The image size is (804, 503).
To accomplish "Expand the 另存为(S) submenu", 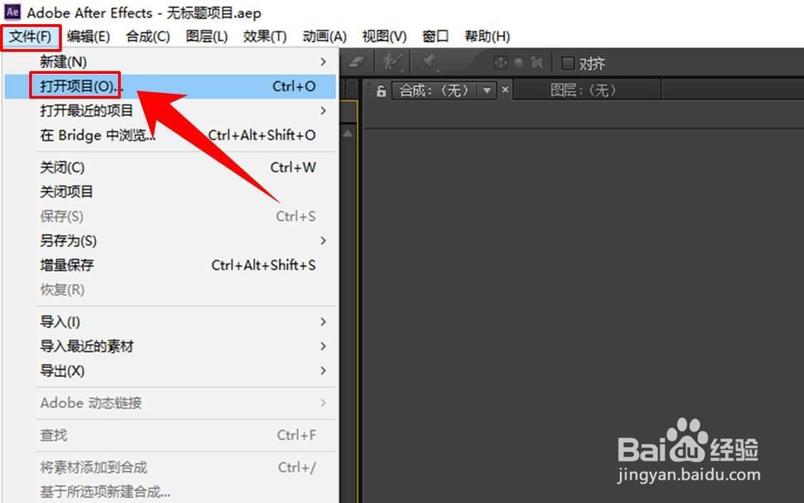I will pos(170,241).
